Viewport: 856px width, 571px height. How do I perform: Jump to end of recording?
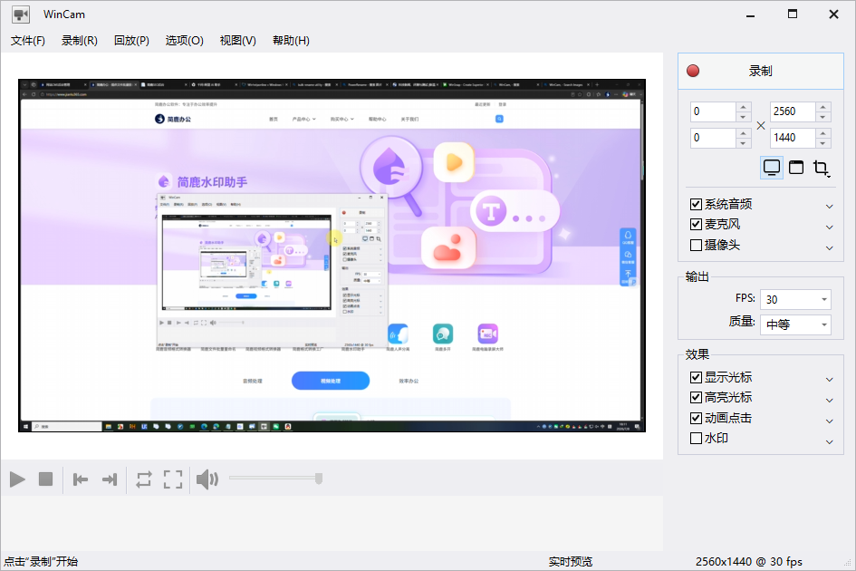tap(110, 479)
